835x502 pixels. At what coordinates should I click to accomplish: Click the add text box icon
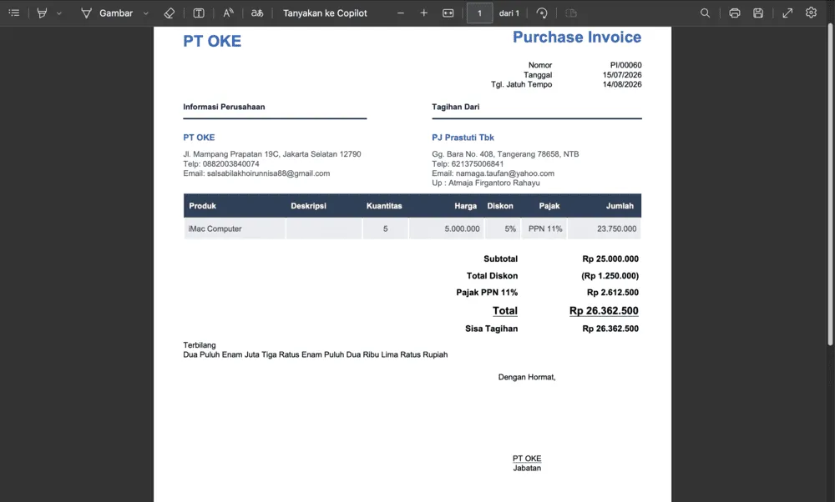coord(199,13)
